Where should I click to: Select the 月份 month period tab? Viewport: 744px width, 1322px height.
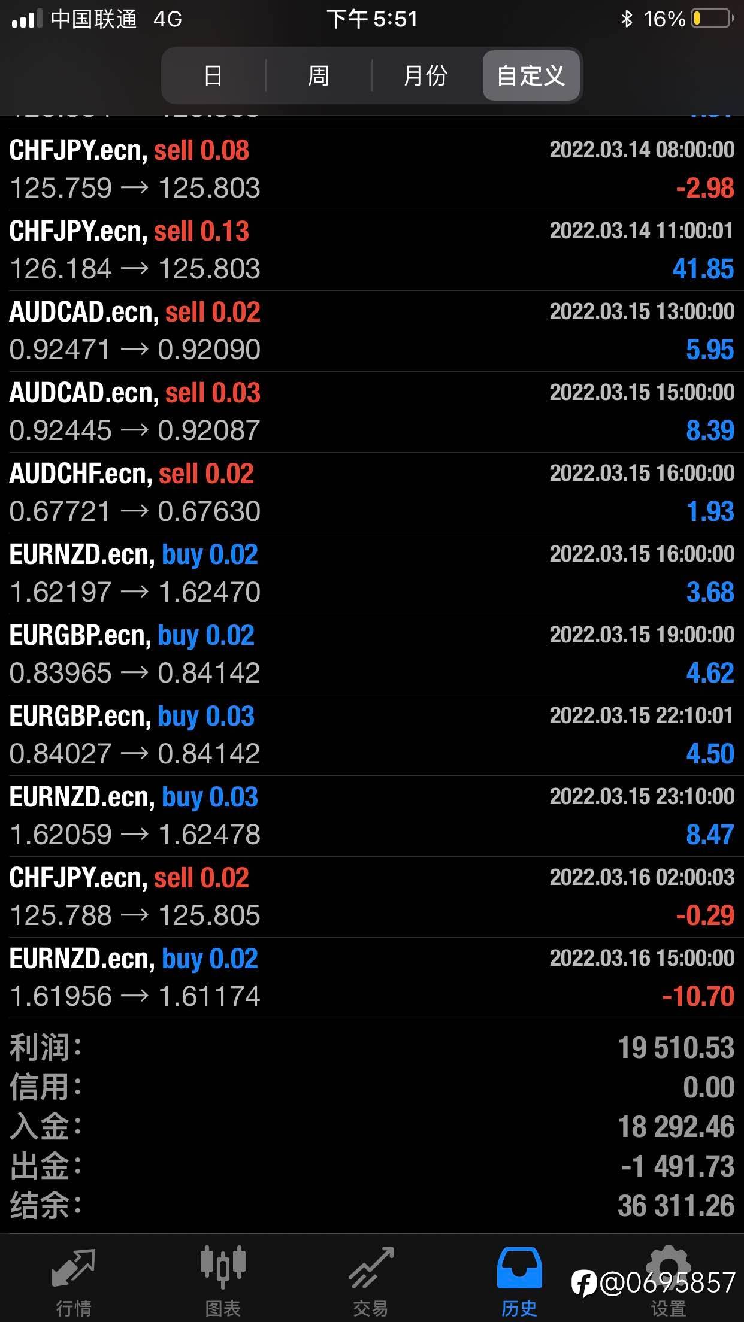pos(425,75)
